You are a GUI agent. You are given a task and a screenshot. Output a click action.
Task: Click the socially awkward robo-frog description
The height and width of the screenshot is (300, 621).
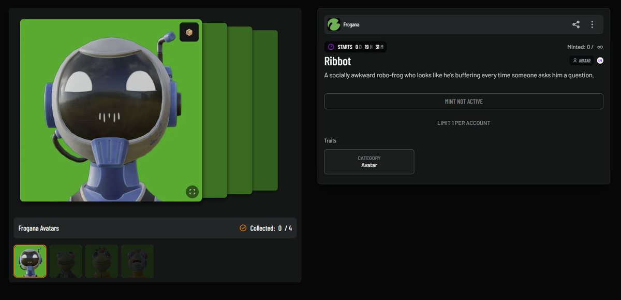[x=459, y=75]
